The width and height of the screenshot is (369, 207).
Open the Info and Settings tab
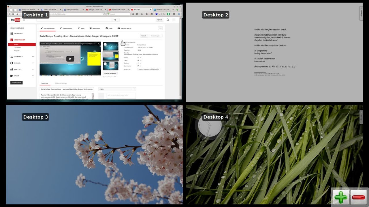pyautogui.click(x=47, y=28)
